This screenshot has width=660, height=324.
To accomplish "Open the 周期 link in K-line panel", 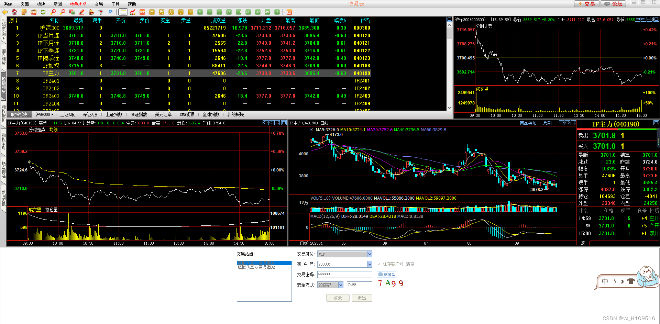I will (x=547, y=123).
